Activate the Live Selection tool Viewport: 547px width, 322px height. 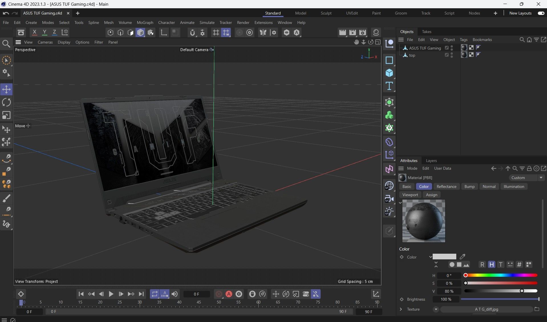pos(6,60)
